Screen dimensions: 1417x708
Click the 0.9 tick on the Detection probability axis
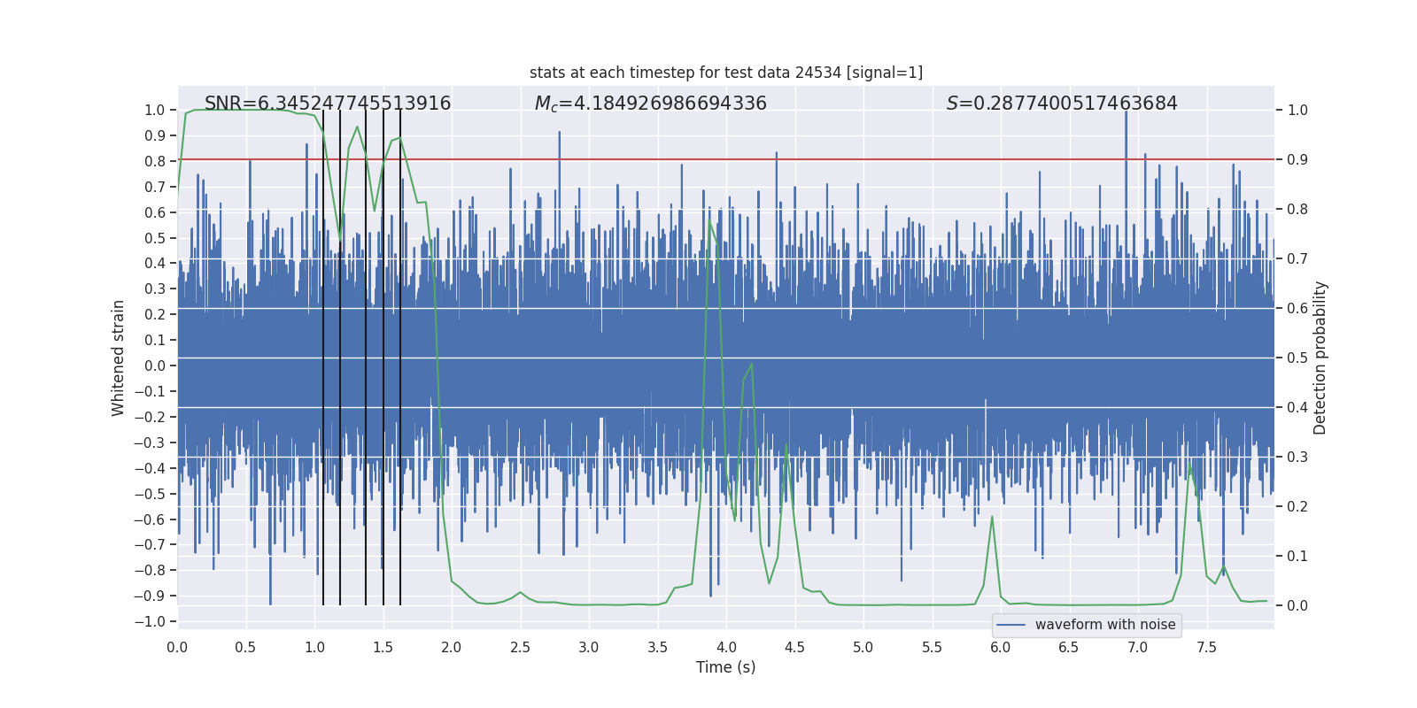coord(1297,159)
